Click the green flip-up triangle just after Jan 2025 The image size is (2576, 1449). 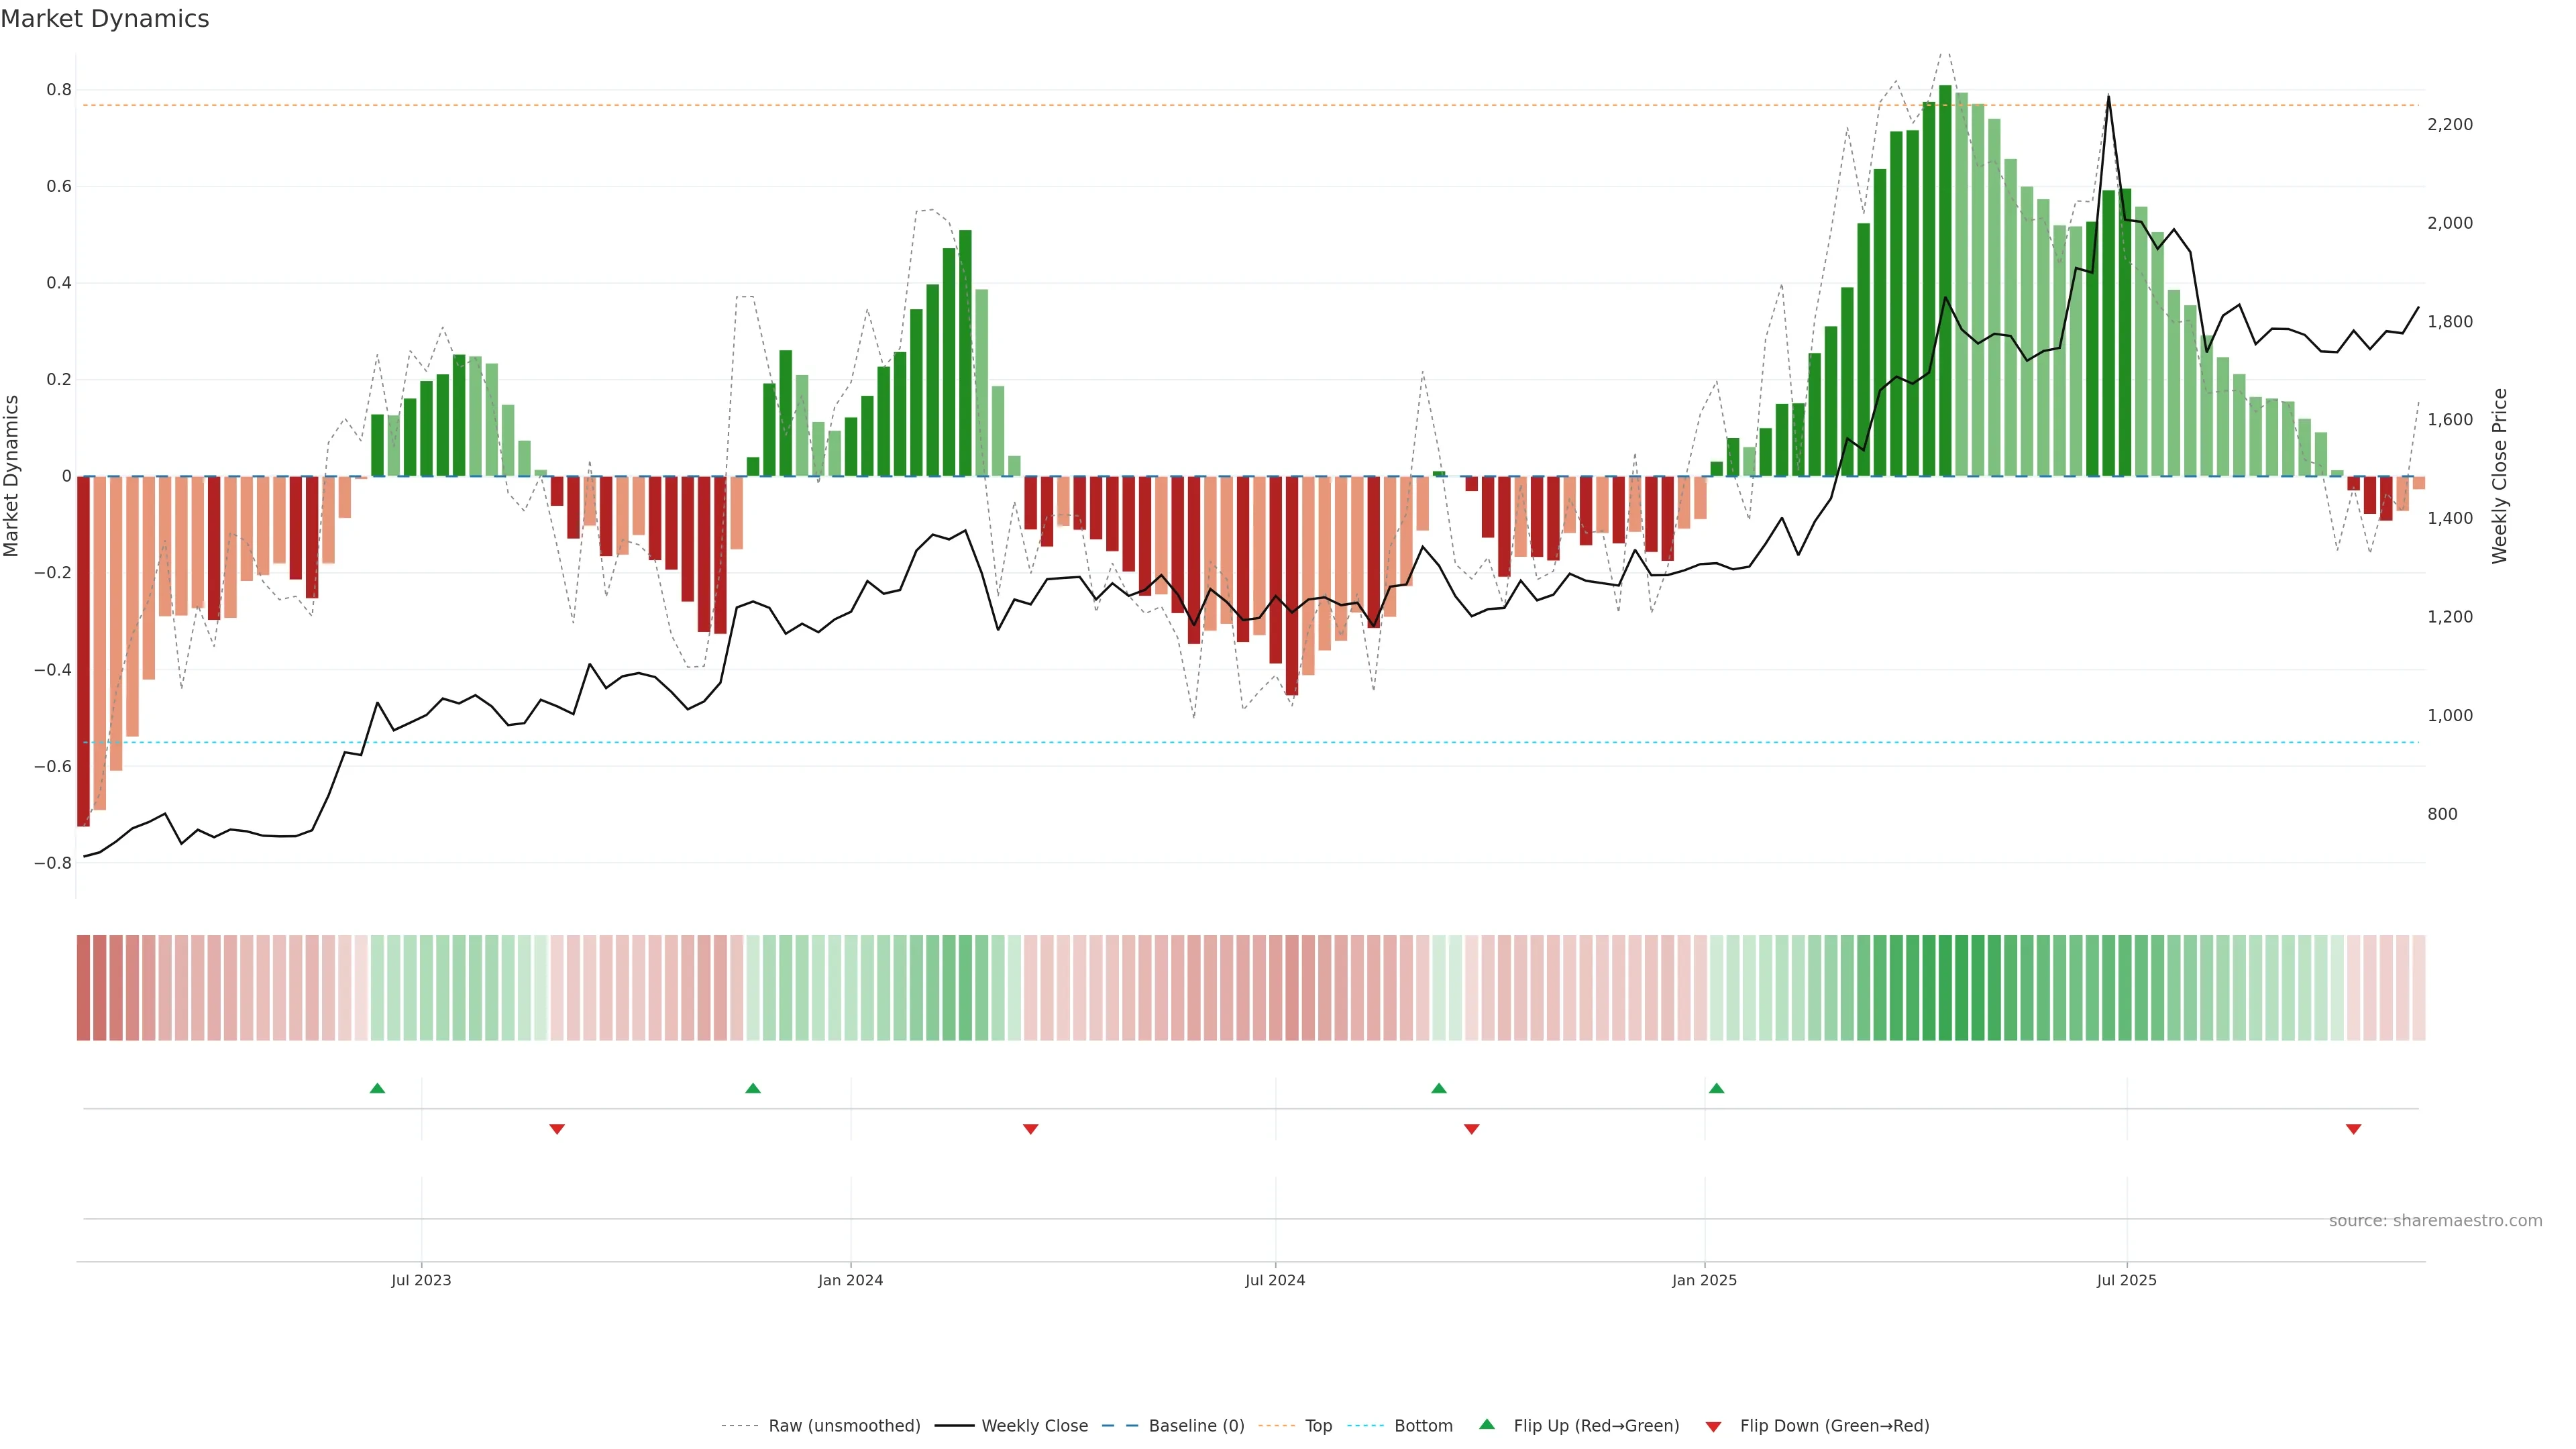1716,1088
